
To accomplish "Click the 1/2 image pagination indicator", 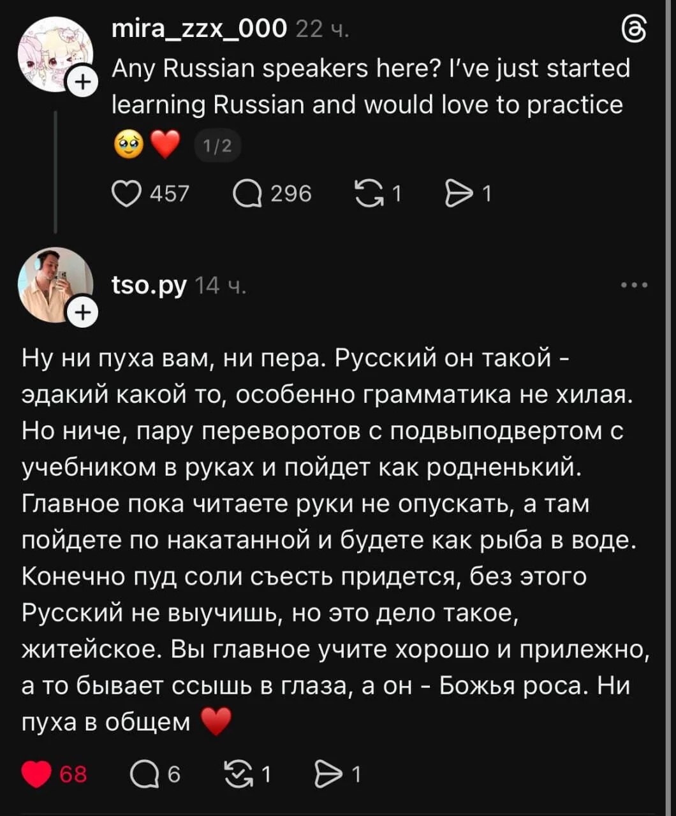I will 217,145.
